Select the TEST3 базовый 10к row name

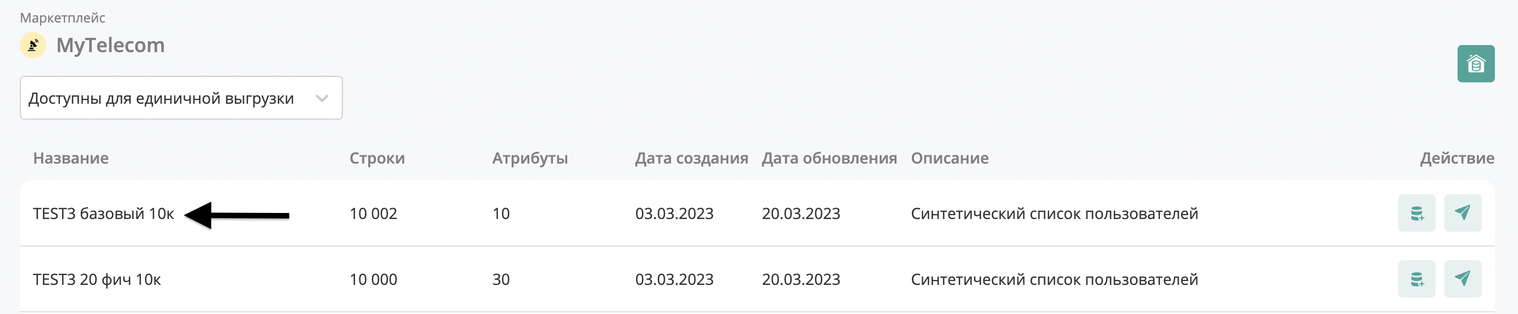[x=103, y=213]
